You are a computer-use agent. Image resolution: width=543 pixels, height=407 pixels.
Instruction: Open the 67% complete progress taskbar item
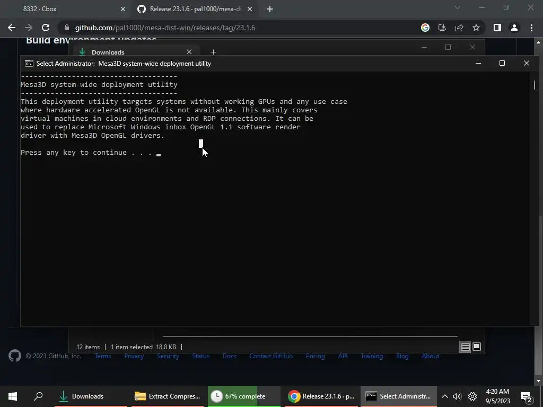point(244,396)
